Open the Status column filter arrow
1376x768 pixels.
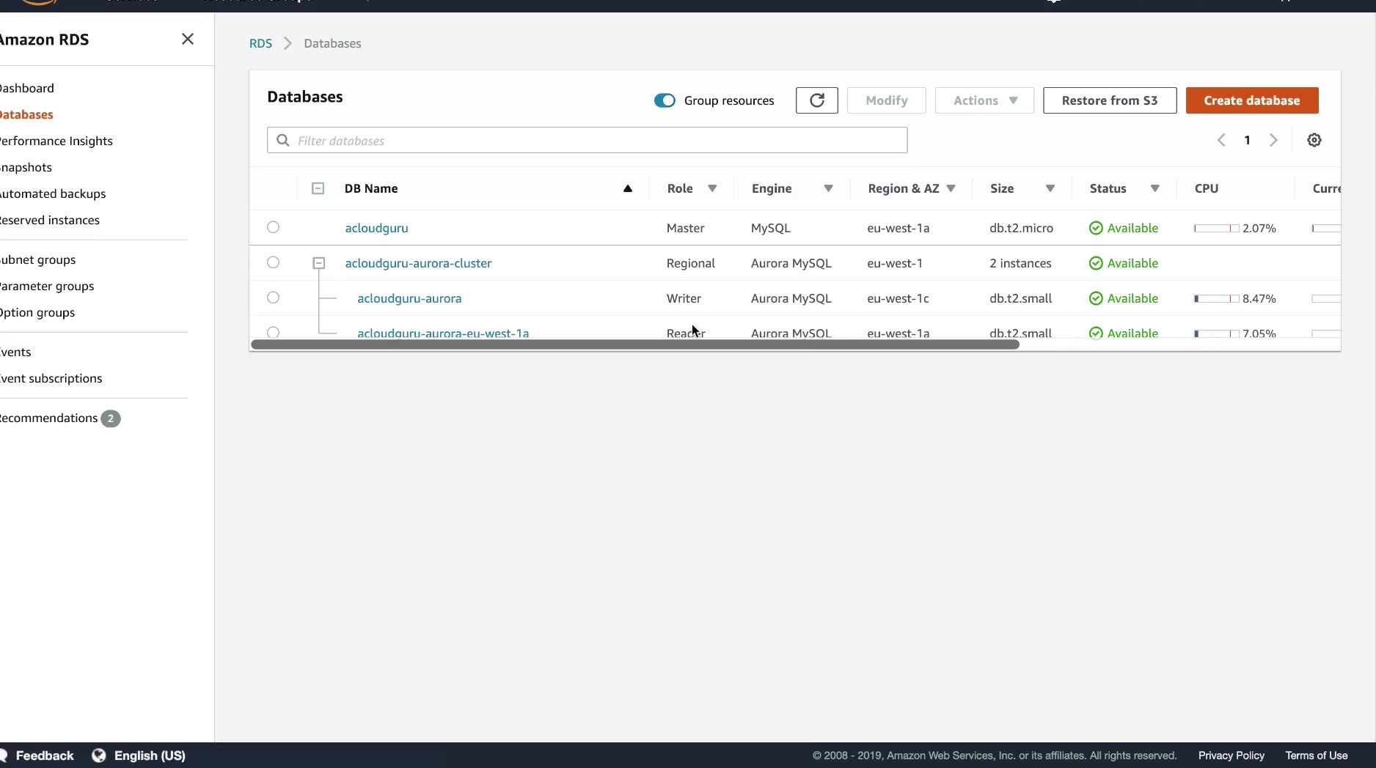pos(1155,188)
